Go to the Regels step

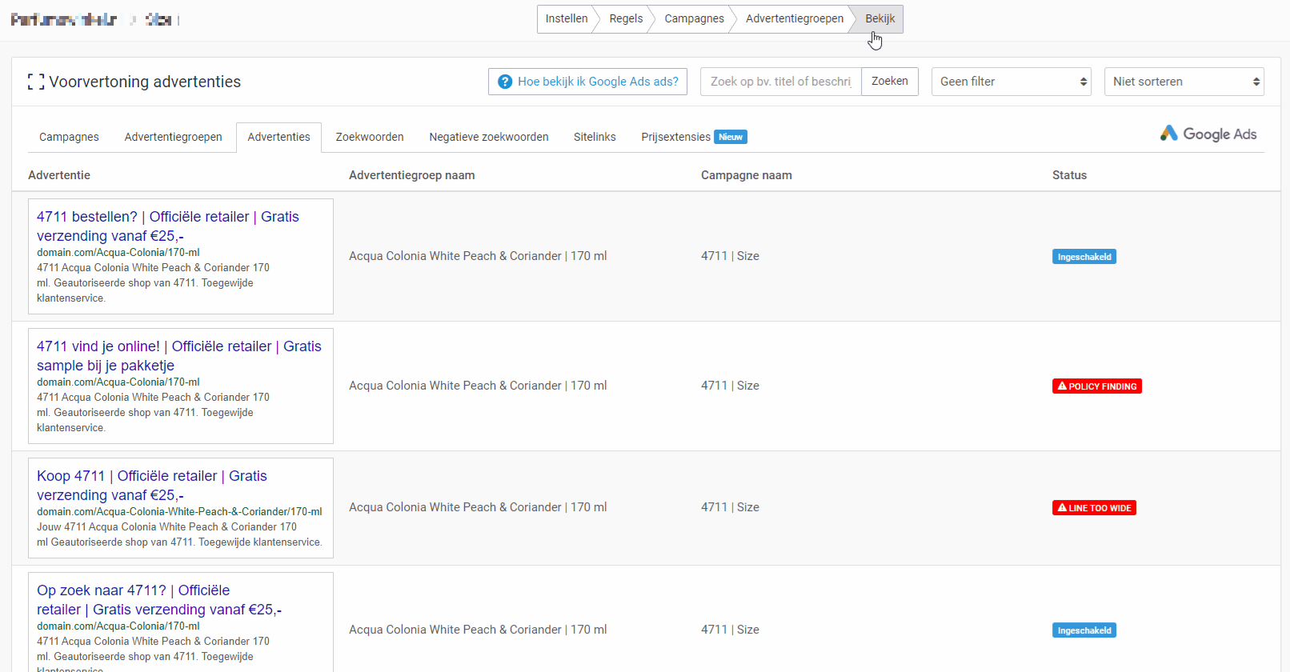[626, 18]
